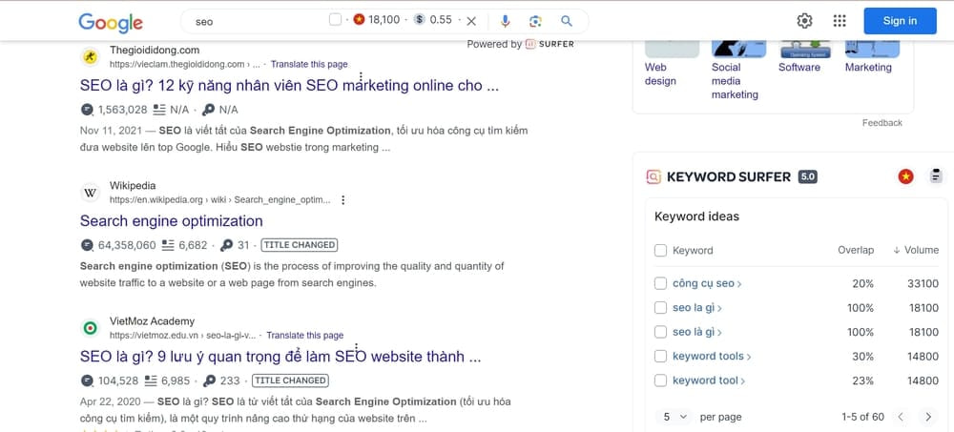Tick checkbox for keyword tool
The width and height of the screenshot is (954, 432).
pyautogui.click(x=661, y=381)
